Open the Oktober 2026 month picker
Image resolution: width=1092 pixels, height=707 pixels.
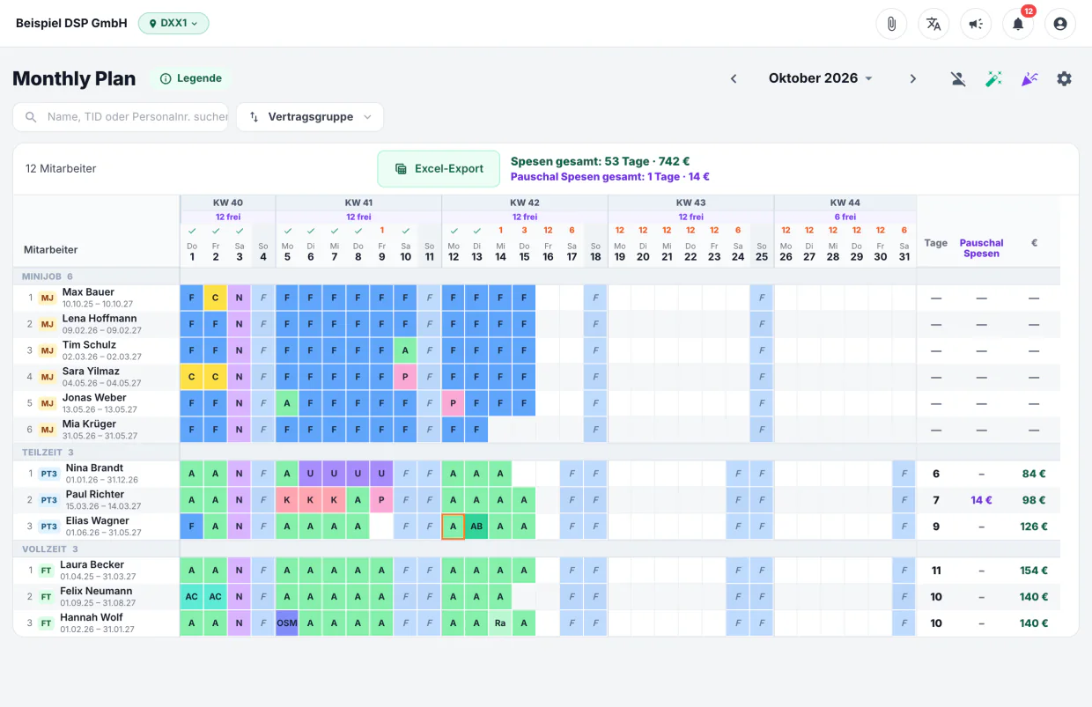click(821, 78)
